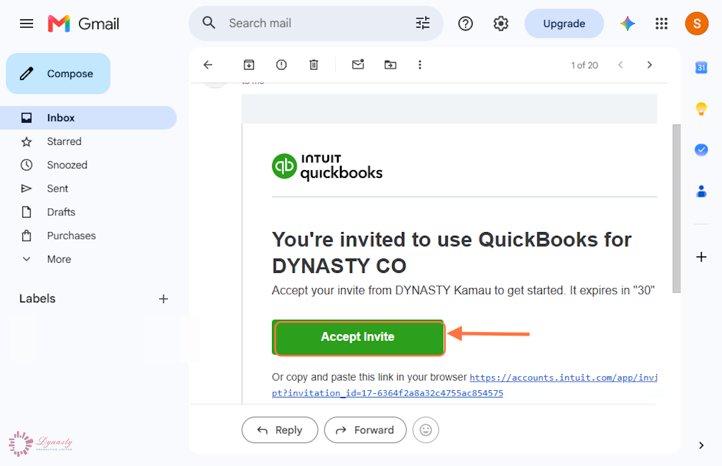The width and height of the screenshot is (722, 466).
Task: Hide side panel chevron
Action: click(701, 446)
